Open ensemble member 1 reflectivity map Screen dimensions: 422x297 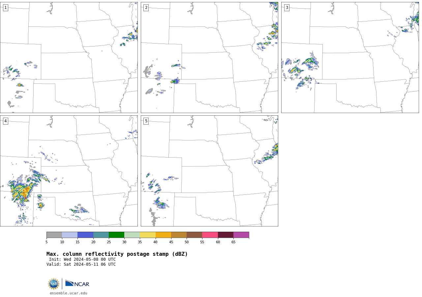pos(69,57)
